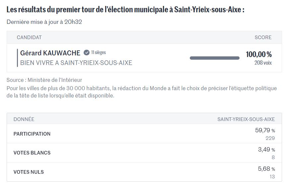Image resolution: width=290 pixels, height=187 pixels.
Task: Click the 5,68 % null votes value
Action: (x=266, y=169)
